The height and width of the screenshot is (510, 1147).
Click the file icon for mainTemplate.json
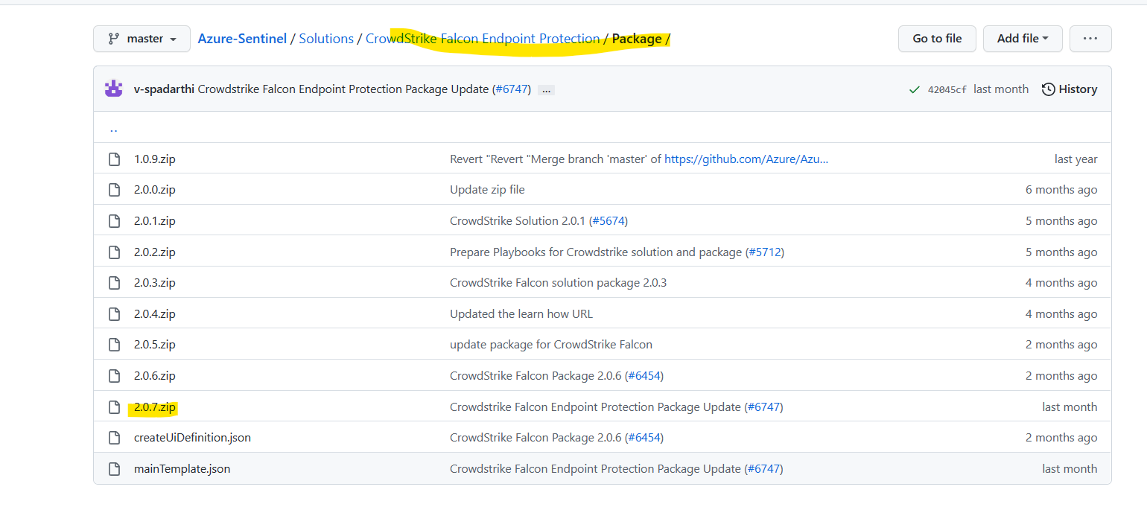point(114,469)
